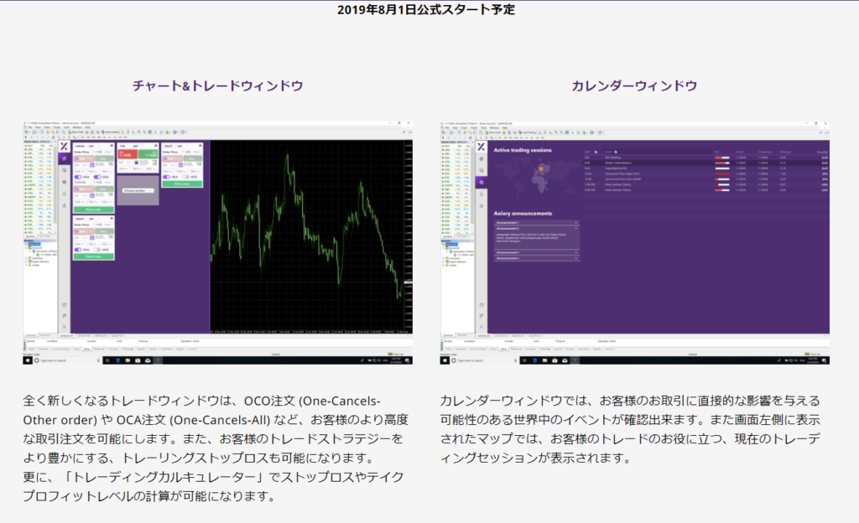Open the highlighted calendar icon in right screenshot sidebar

tap(481, 182)
